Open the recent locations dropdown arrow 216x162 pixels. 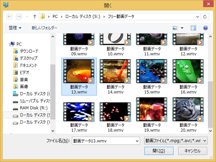(27, 17)
